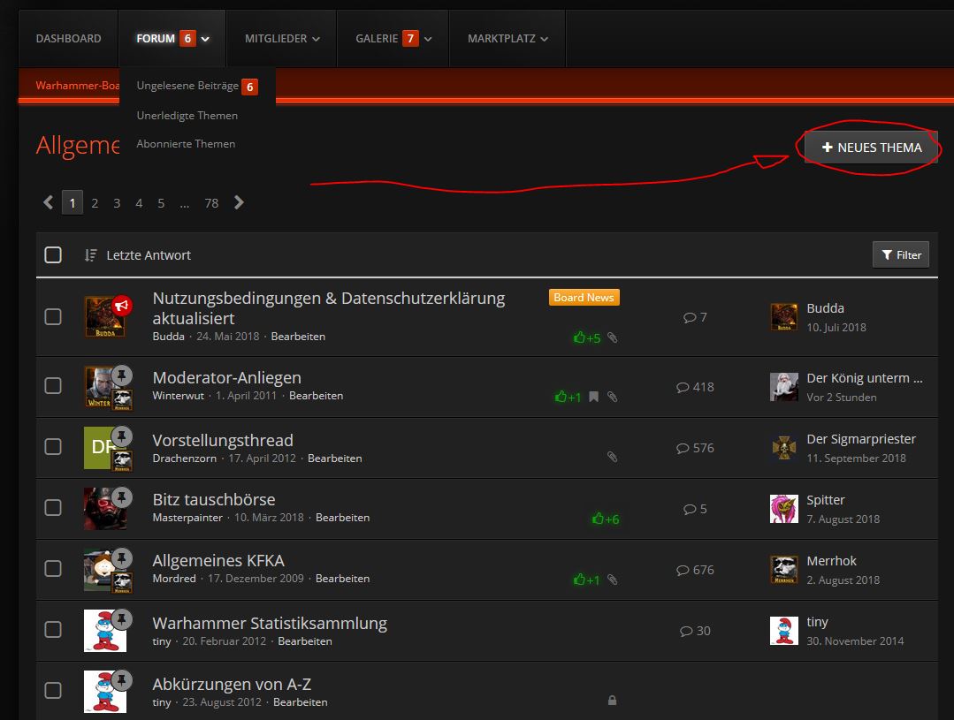954x720 pixels.
Task: Mark the Bitz tauschbörse thread checkbox
Action: click(x=53, y=507)
